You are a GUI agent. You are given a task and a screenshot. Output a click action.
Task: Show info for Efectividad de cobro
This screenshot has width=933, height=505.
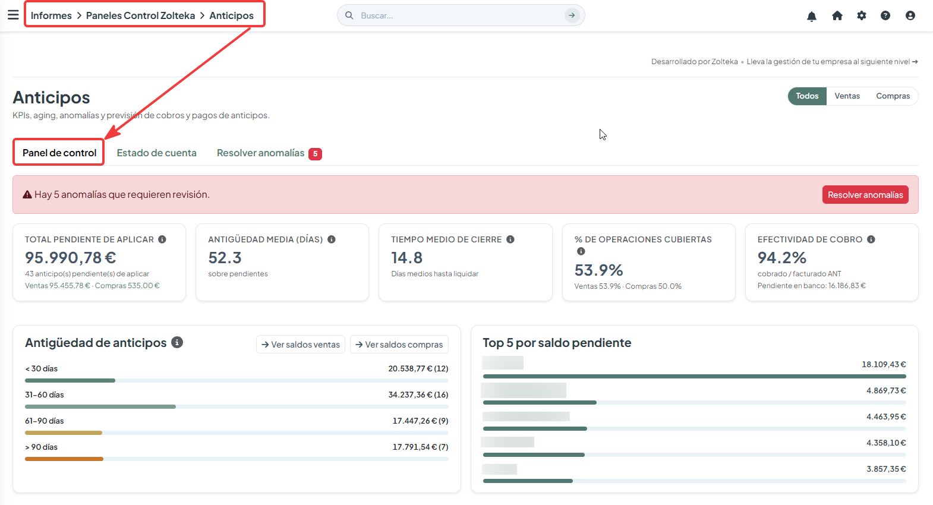pos(871,239)
